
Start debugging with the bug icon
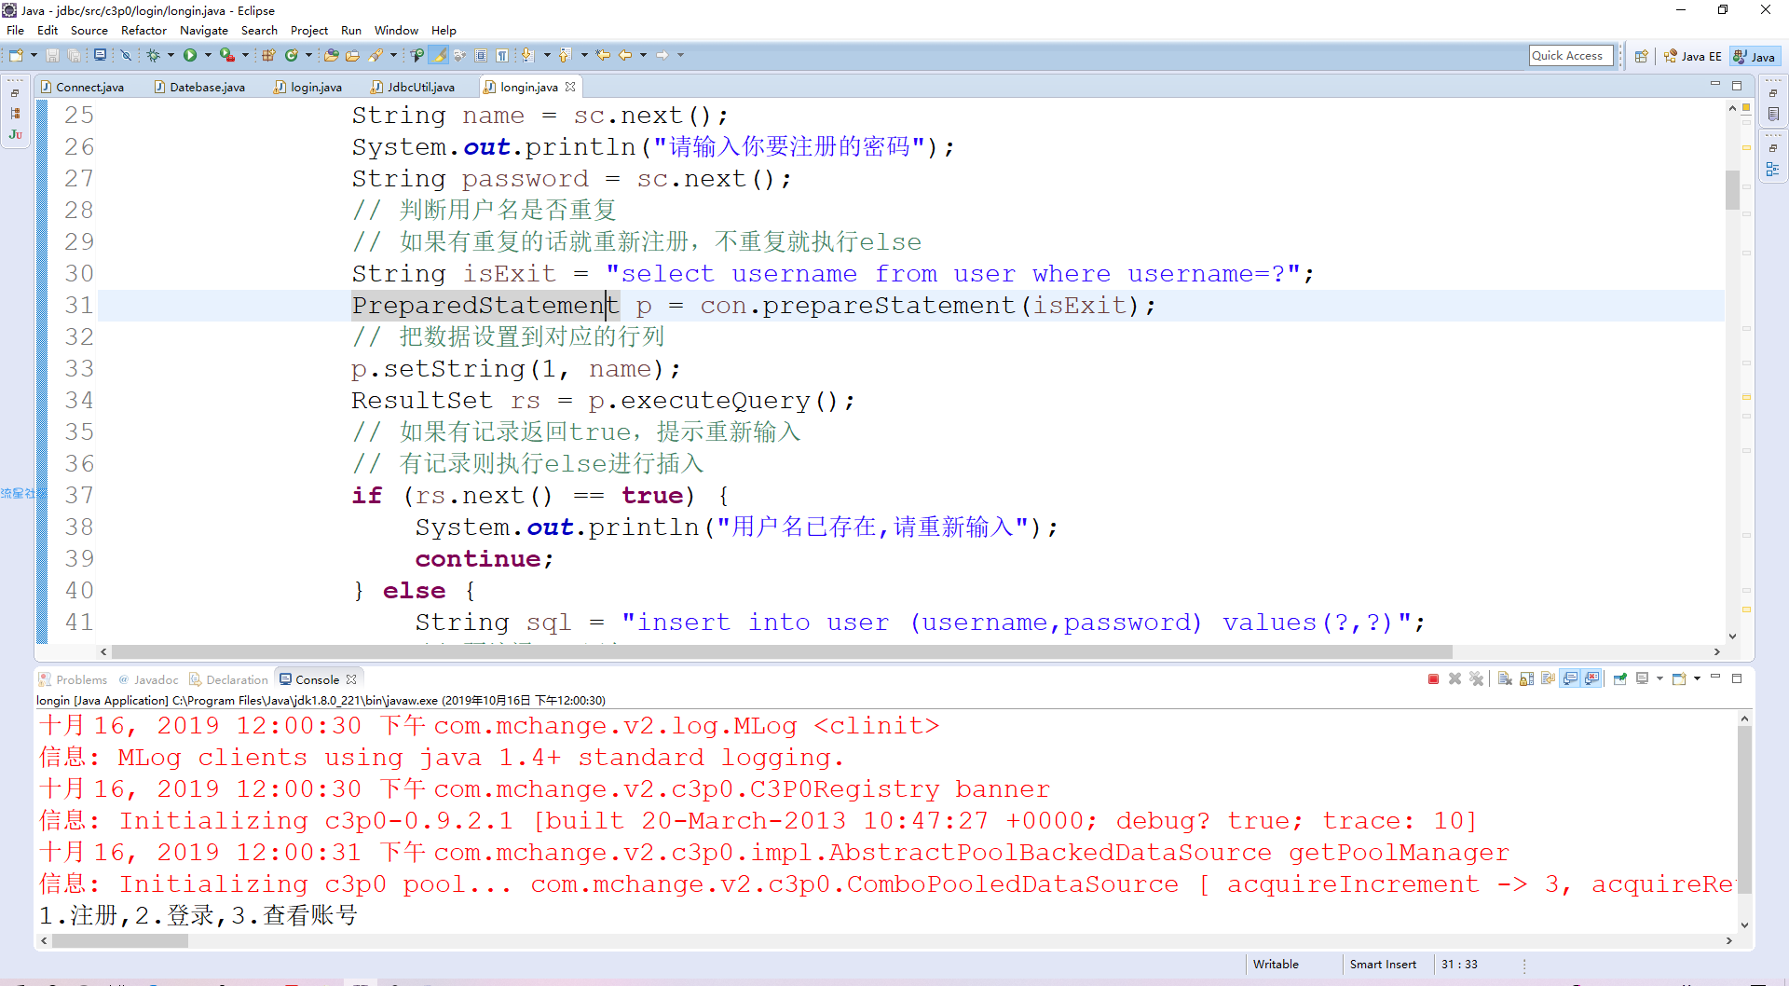154,56
